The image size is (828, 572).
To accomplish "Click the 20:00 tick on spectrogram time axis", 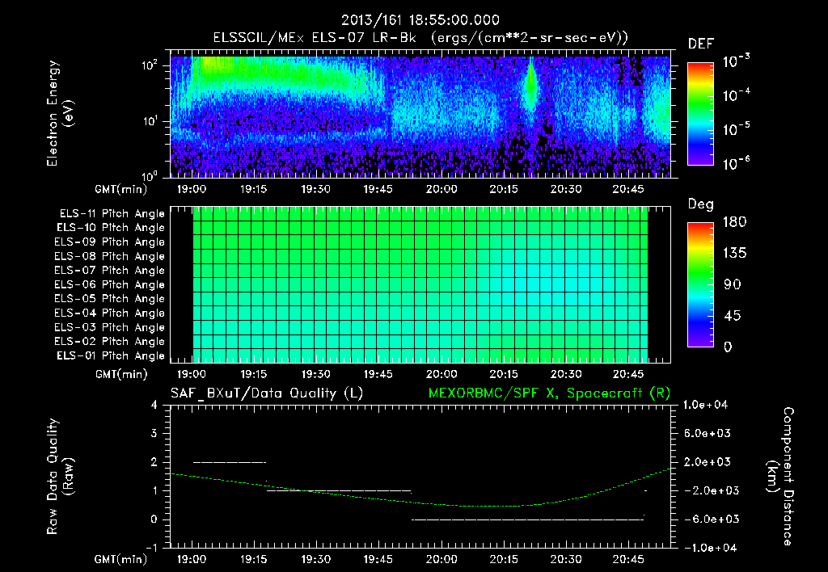I will pyautogui.click(x=441, y=189).
